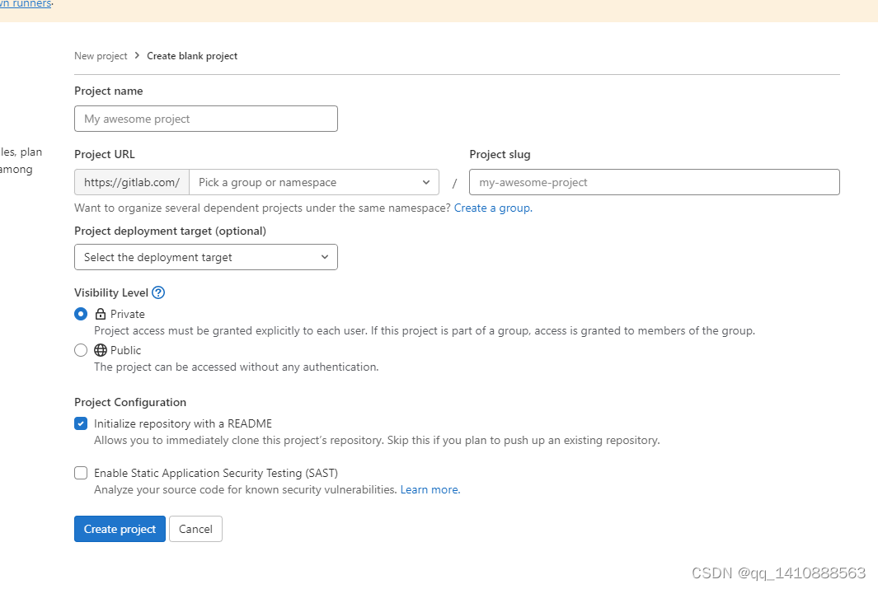Screen dimensions: 878x589
Task: Click Learn more about SAST
Action: [x=429, y=489]
